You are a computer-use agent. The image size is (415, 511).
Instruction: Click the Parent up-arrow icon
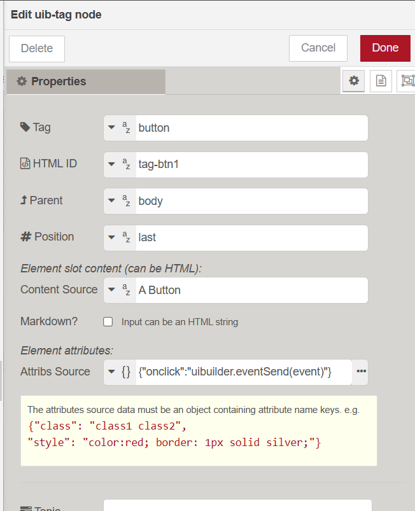tap(24, 200)
